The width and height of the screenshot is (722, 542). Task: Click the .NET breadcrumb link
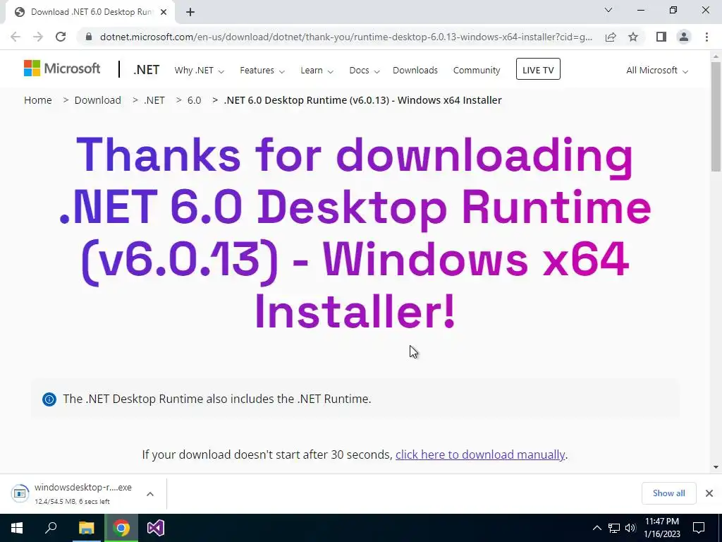(154, 100)
